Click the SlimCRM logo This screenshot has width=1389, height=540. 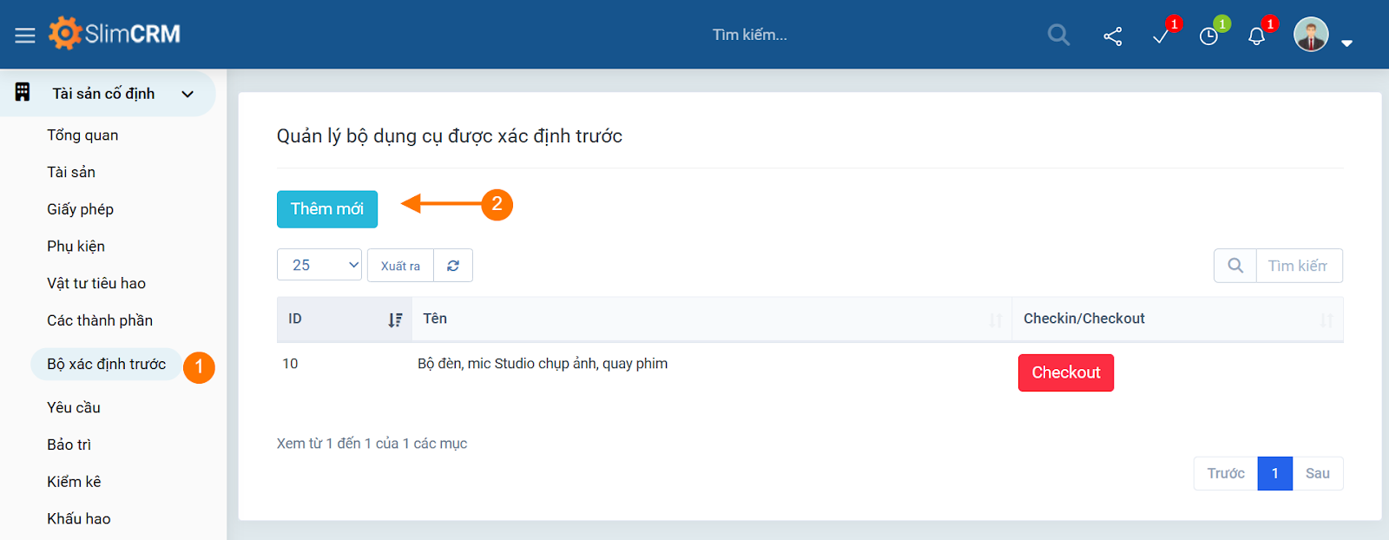pyautogui.click(x=115, y=34)
